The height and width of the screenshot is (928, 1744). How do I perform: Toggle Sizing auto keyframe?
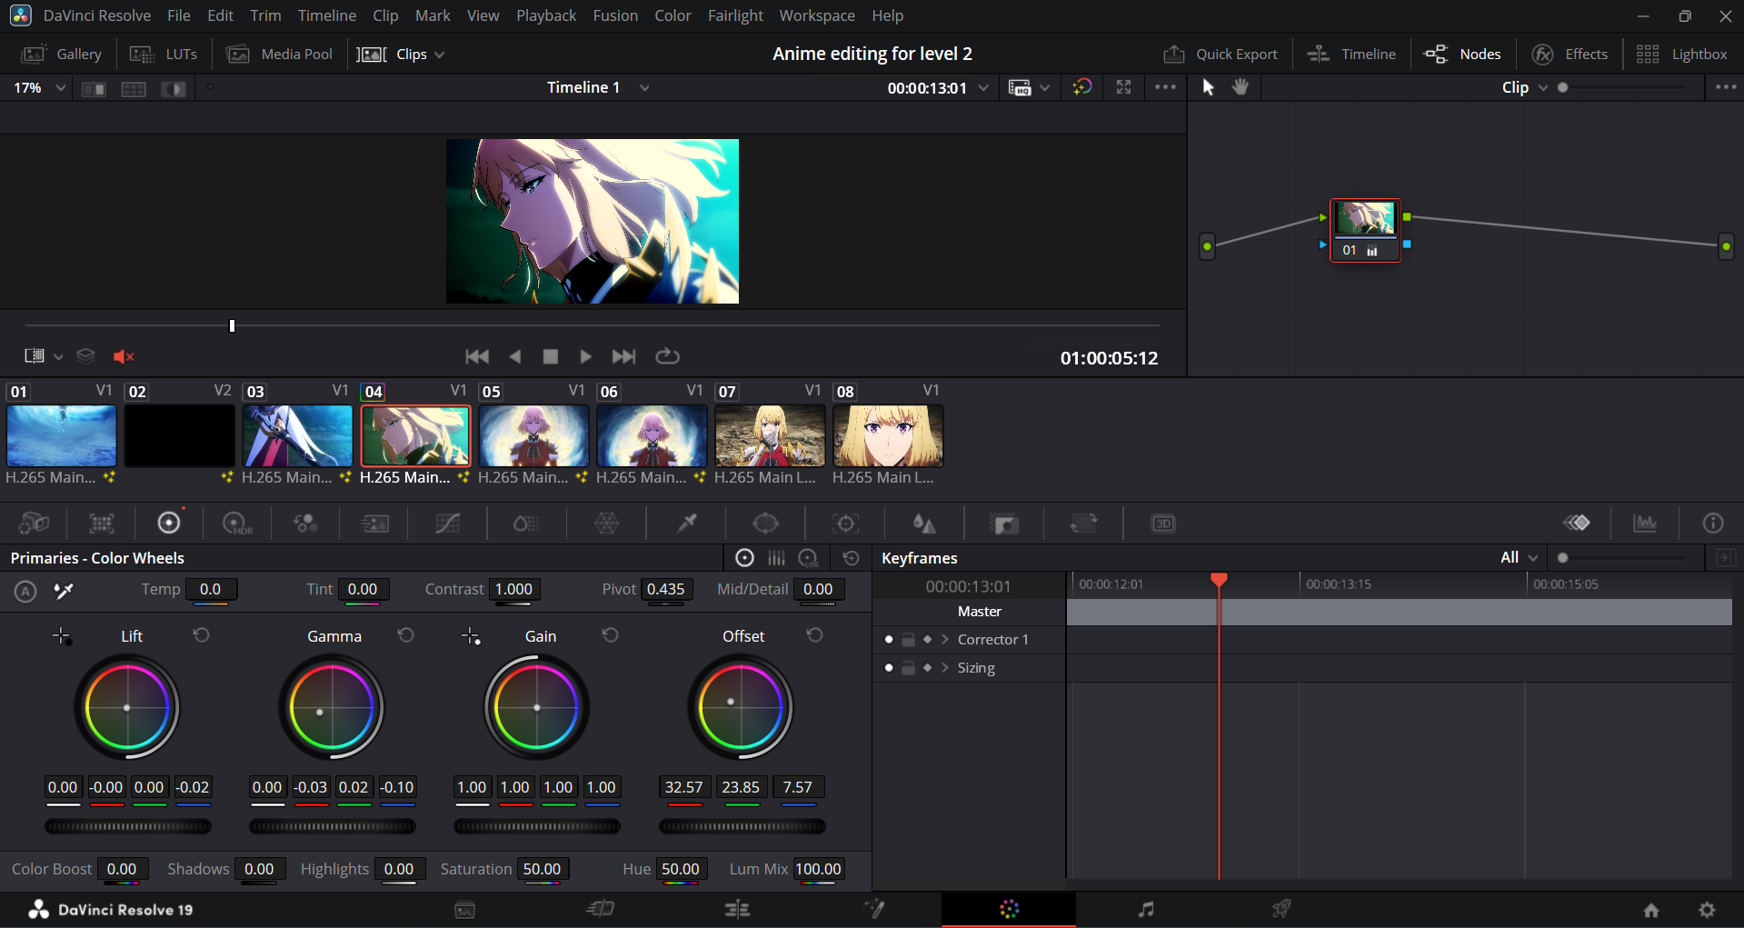coord(927,668)
